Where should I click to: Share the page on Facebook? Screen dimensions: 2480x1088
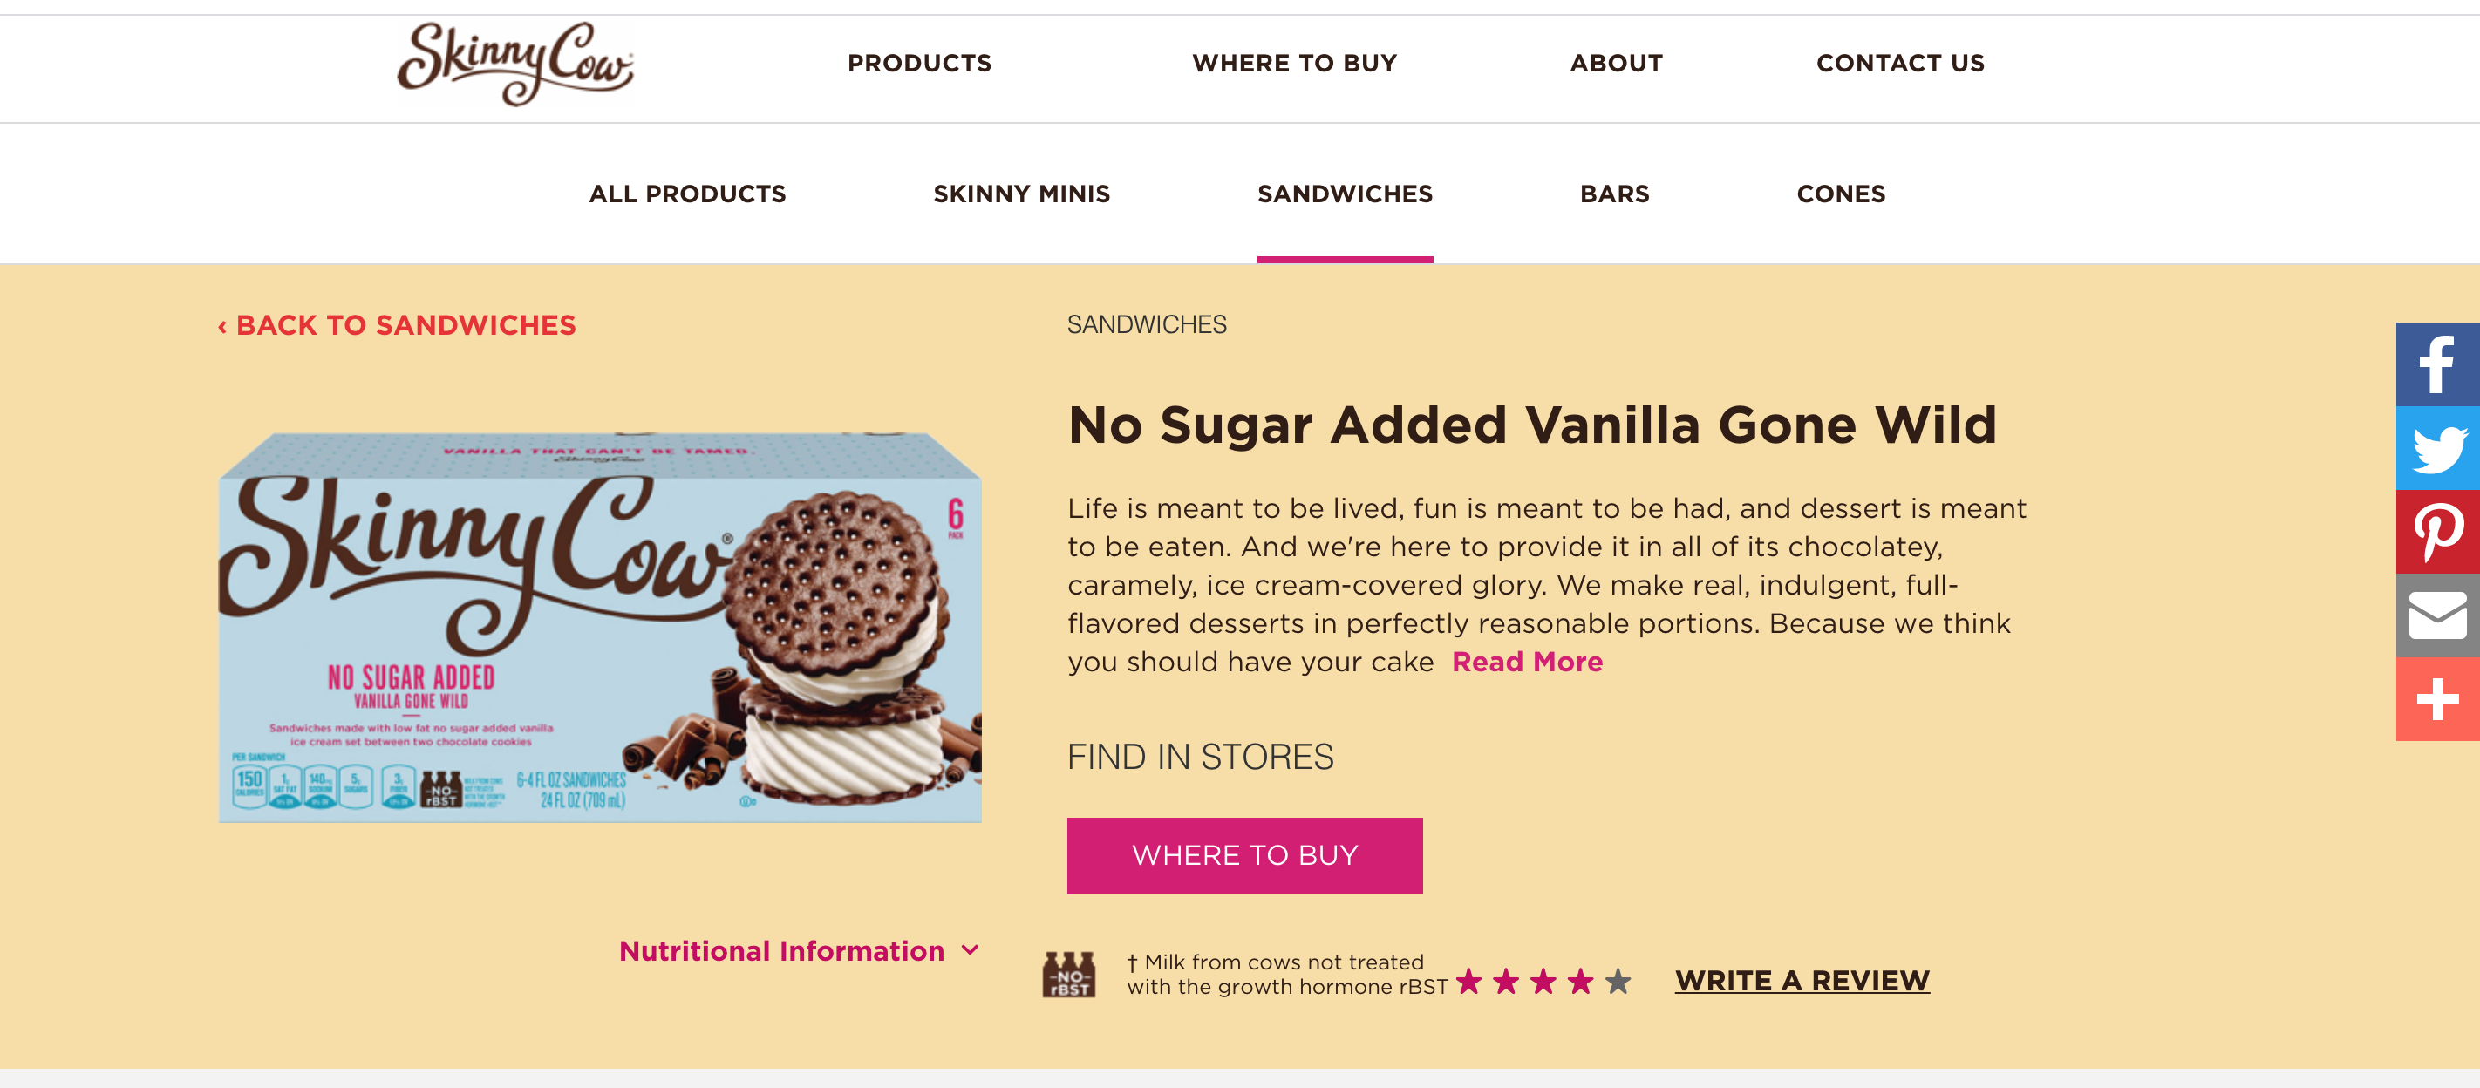[2436, 364]
